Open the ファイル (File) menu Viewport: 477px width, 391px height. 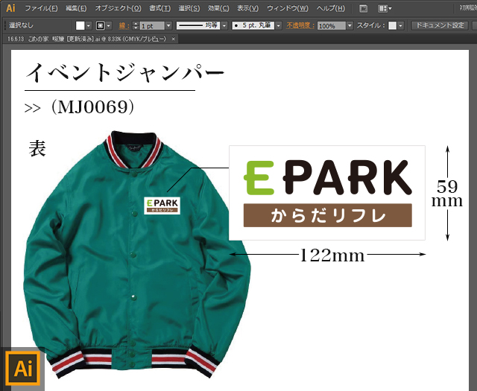[41, 8]
